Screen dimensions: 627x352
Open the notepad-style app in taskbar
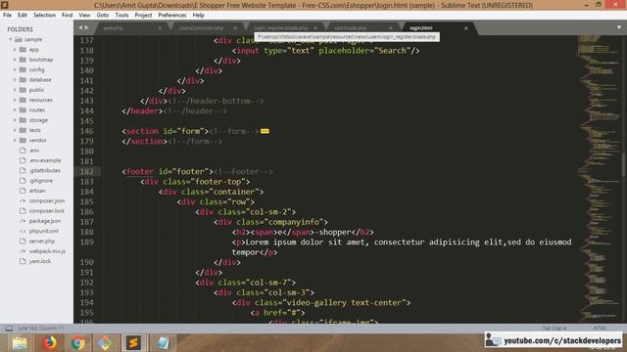click(163, 343)
